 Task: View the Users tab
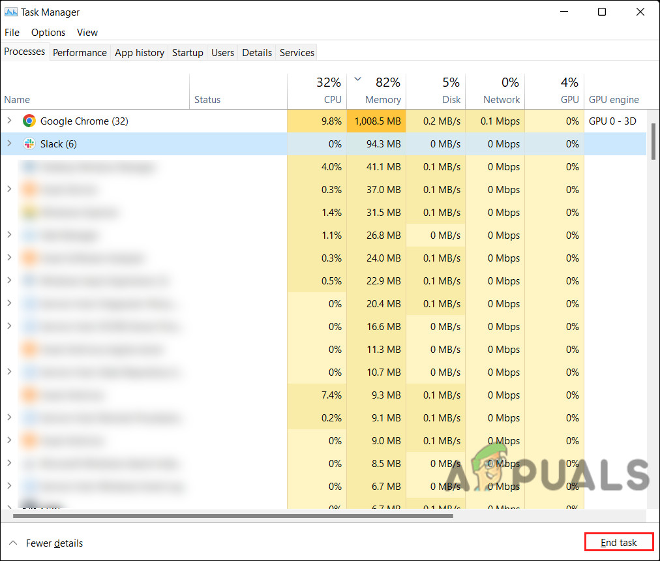222,52
